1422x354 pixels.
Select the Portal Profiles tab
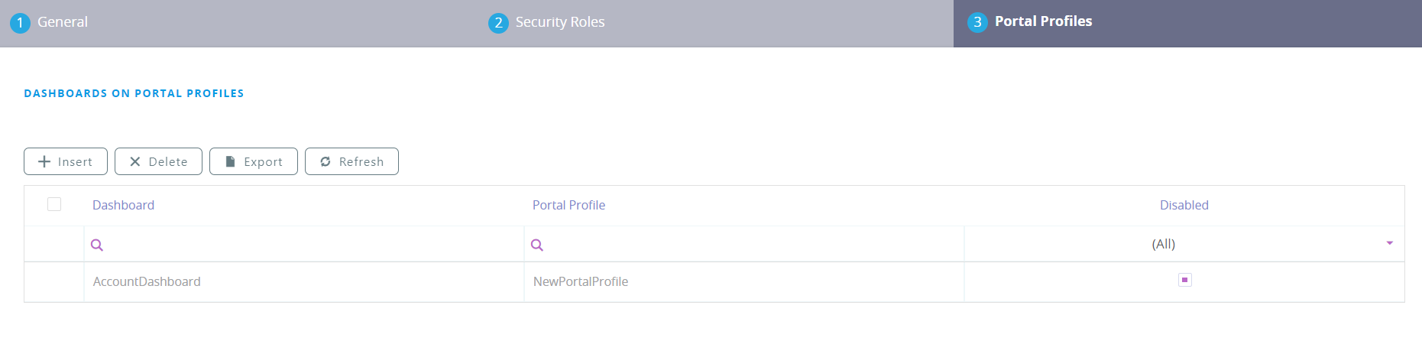(x=1043, y=21)
